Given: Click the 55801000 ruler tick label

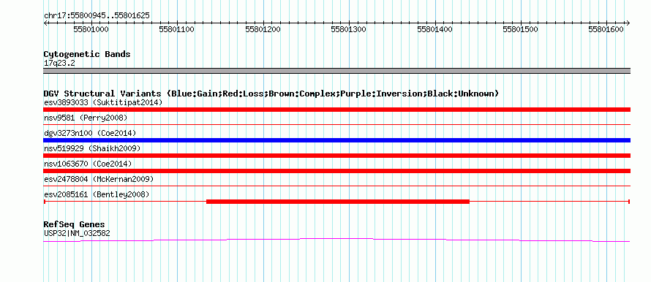Looking at the screenshot, I should (91, 29).
